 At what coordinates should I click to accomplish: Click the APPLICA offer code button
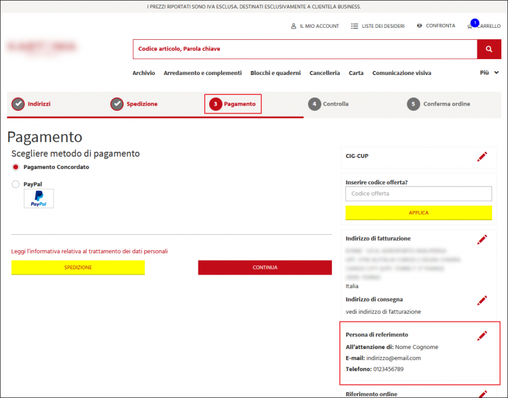tap(418, 213)
